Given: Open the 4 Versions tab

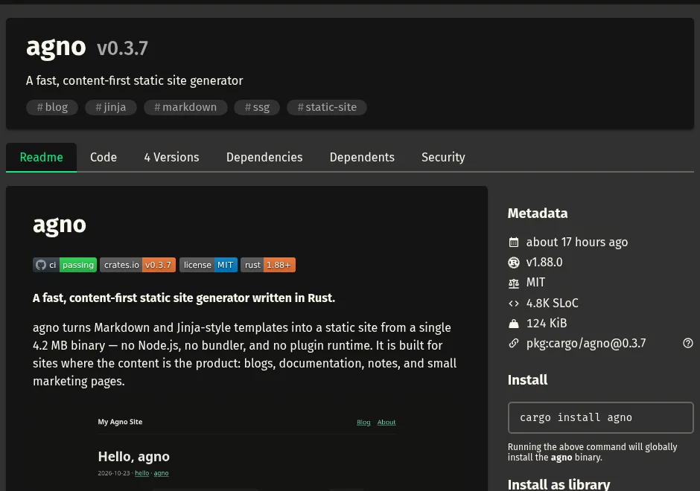Looking at the screenshot, I should pyautogui.click(x=171, y=158).
